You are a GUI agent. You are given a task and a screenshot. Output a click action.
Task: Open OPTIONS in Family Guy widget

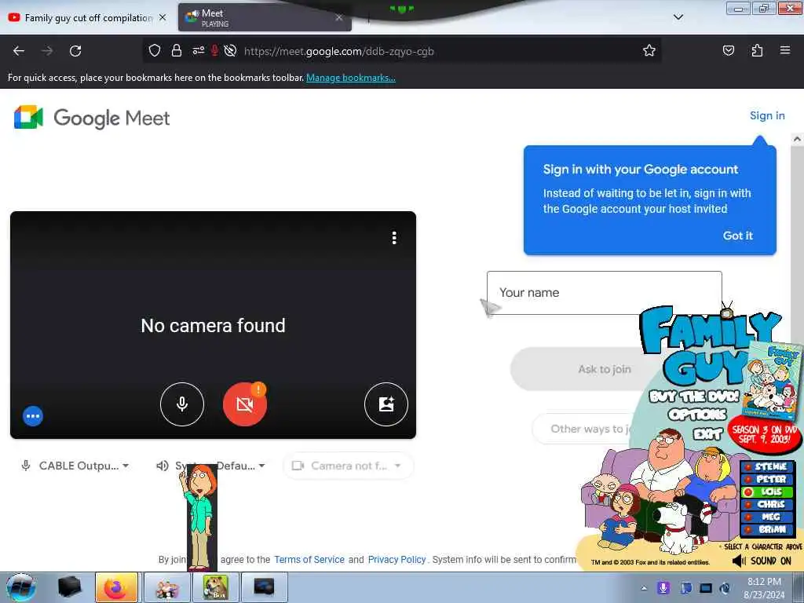[698, 415]
